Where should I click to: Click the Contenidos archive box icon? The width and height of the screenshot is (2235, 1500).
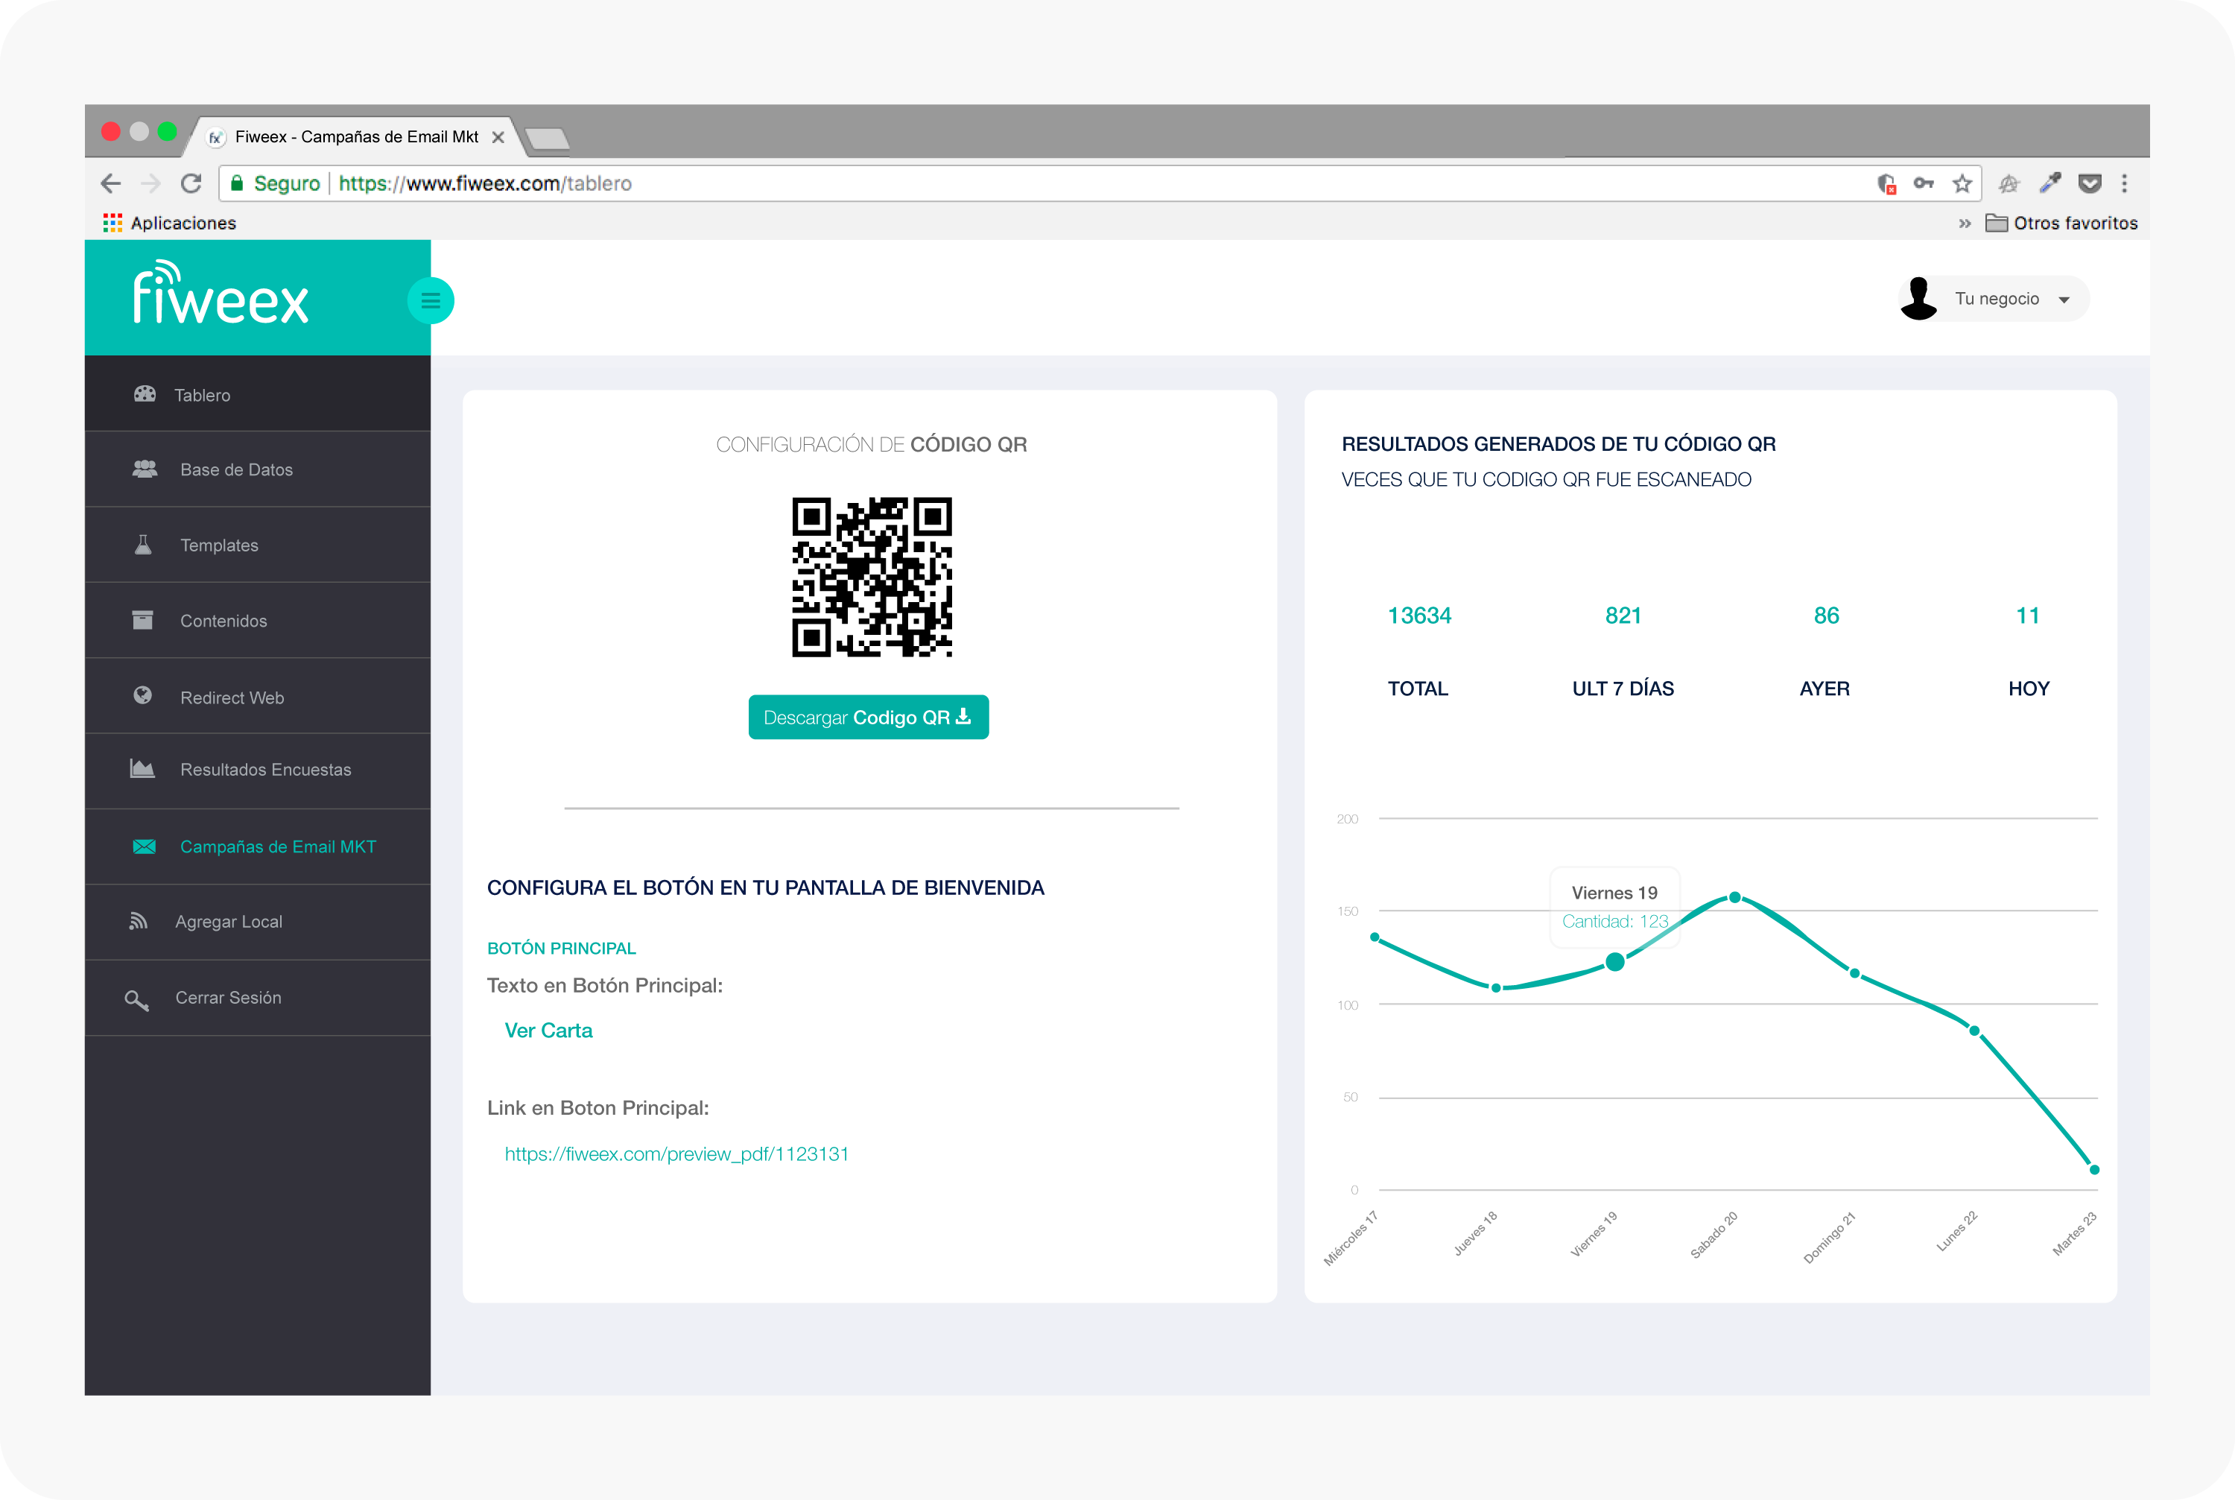point(142,620)
